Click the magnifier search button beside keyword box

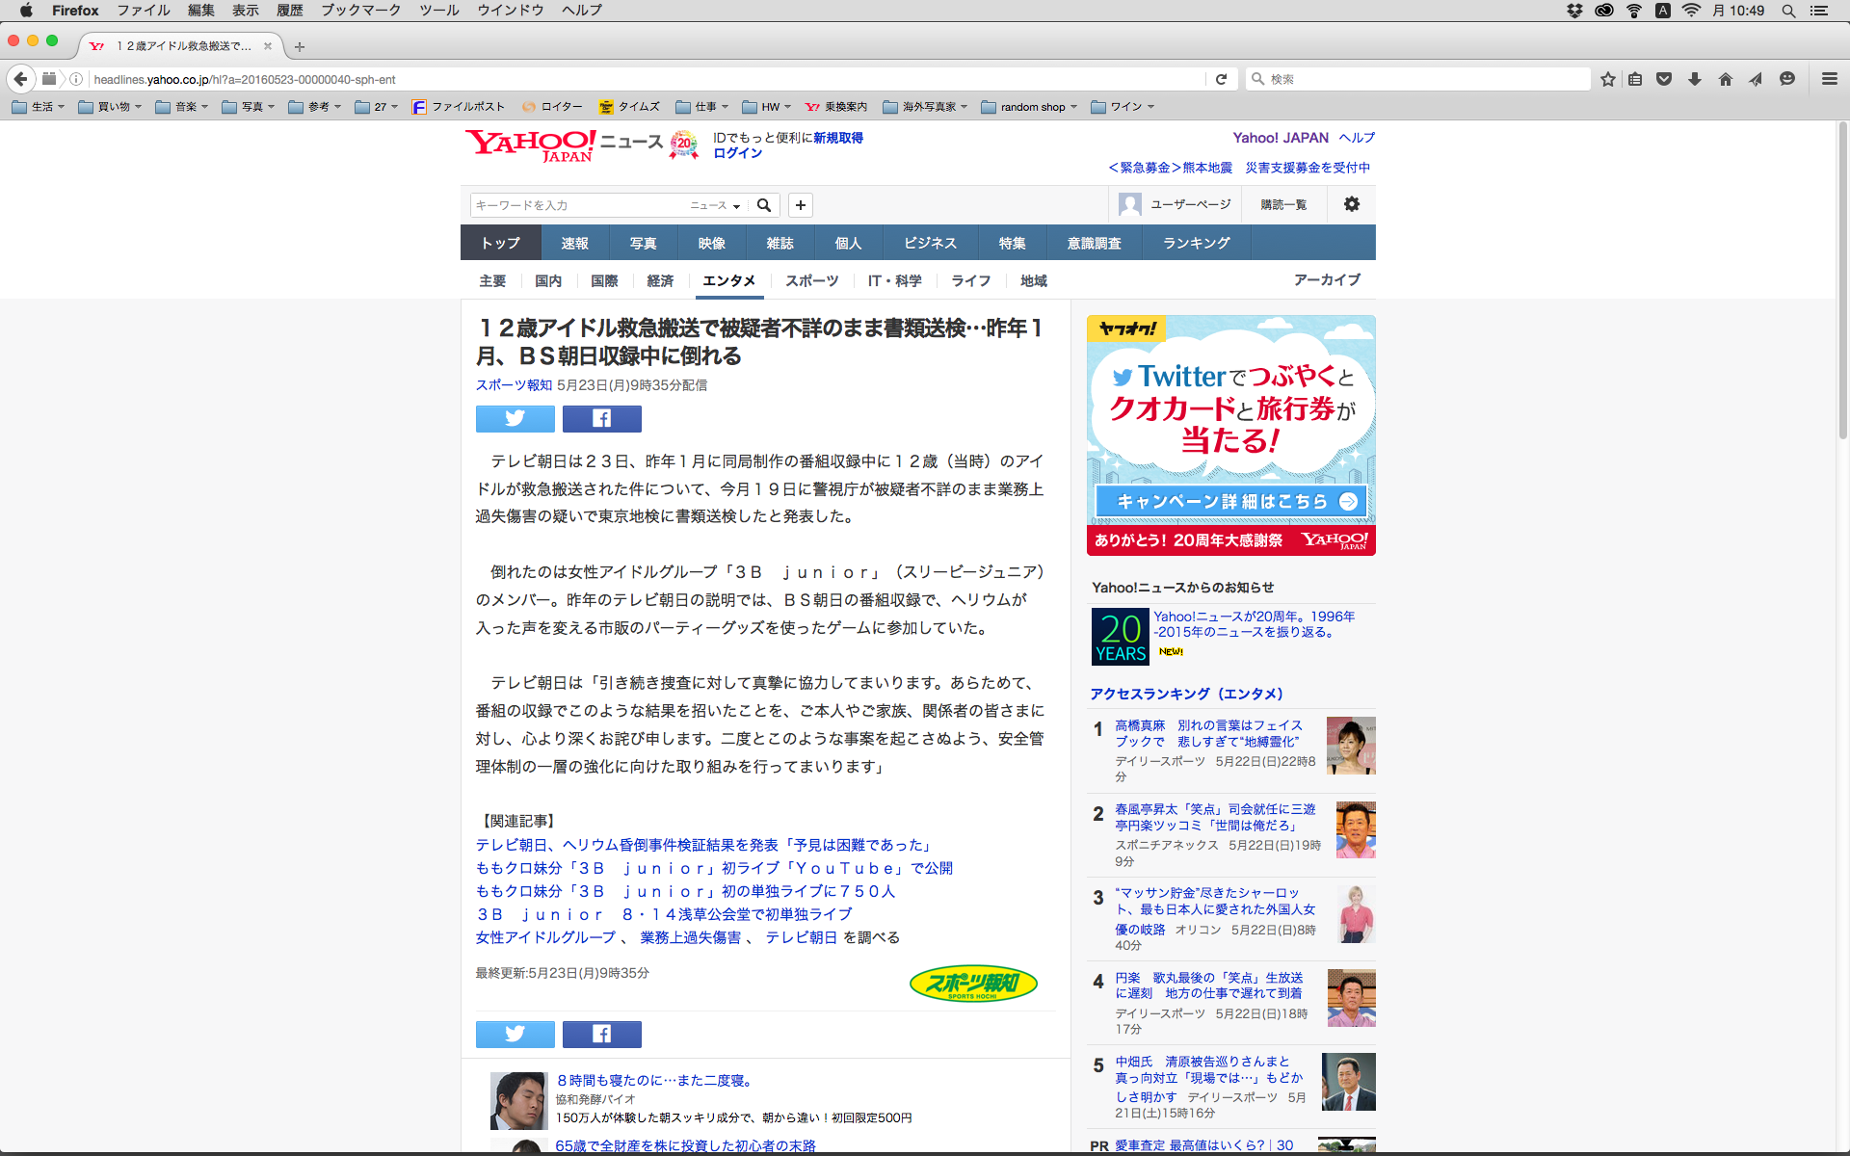(x=764, y=205)
